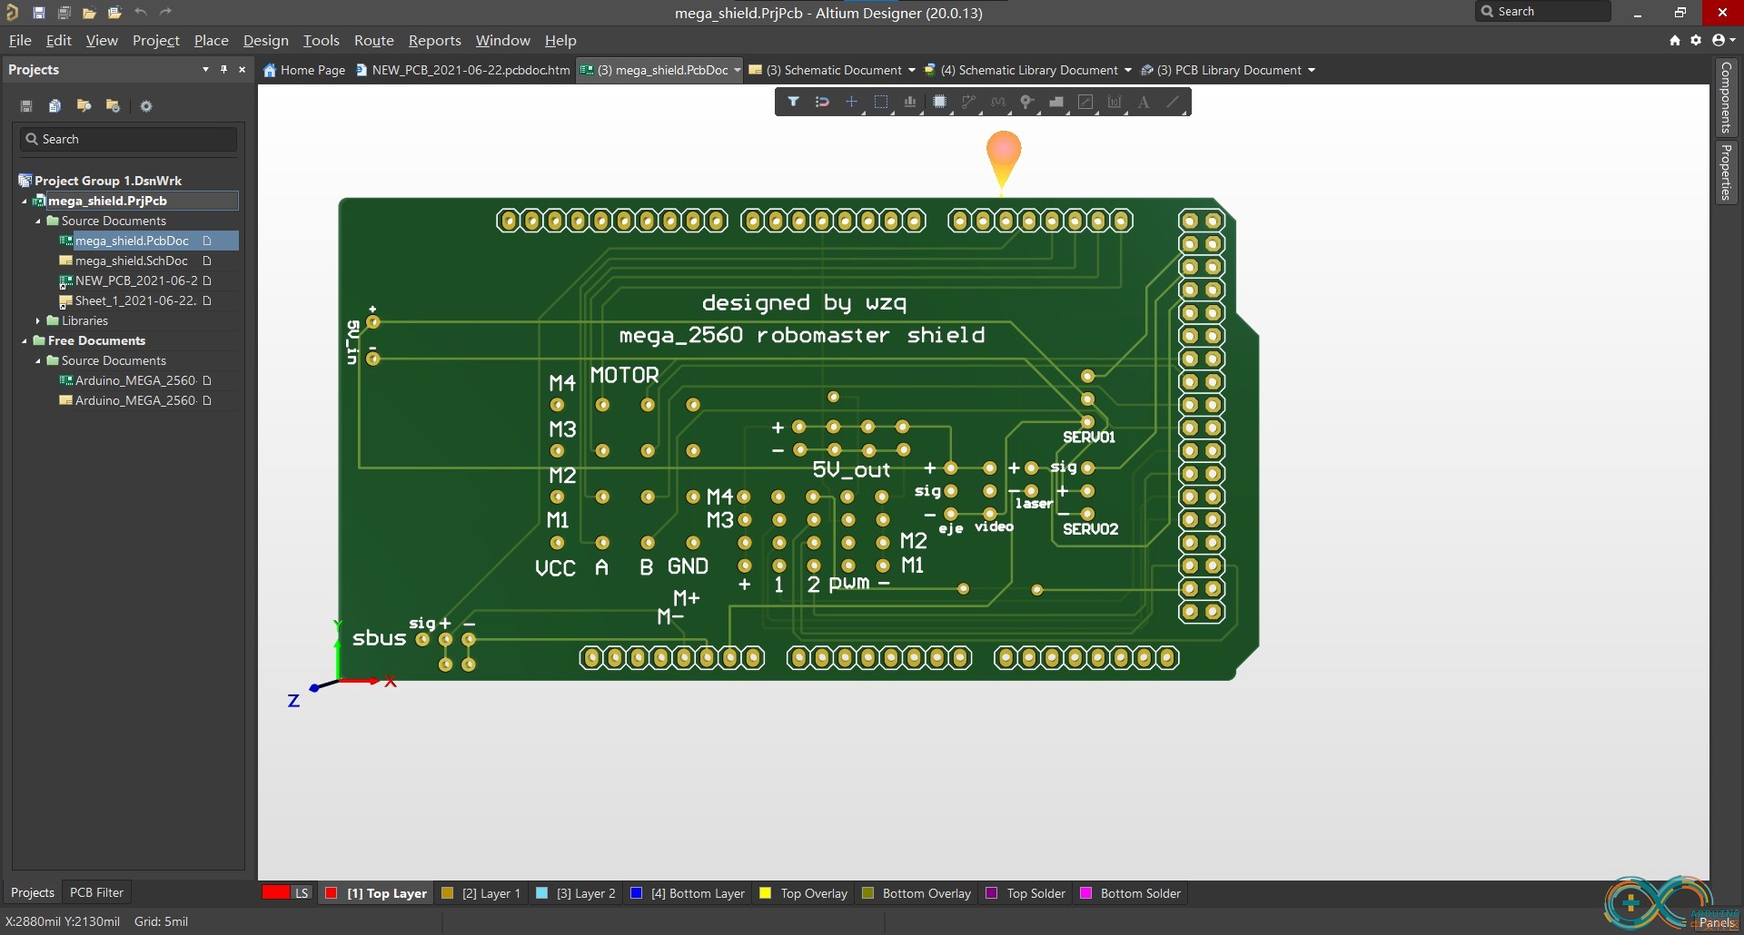Select Sheet_1_2021-06-22 in project tree

coord(135,300)
